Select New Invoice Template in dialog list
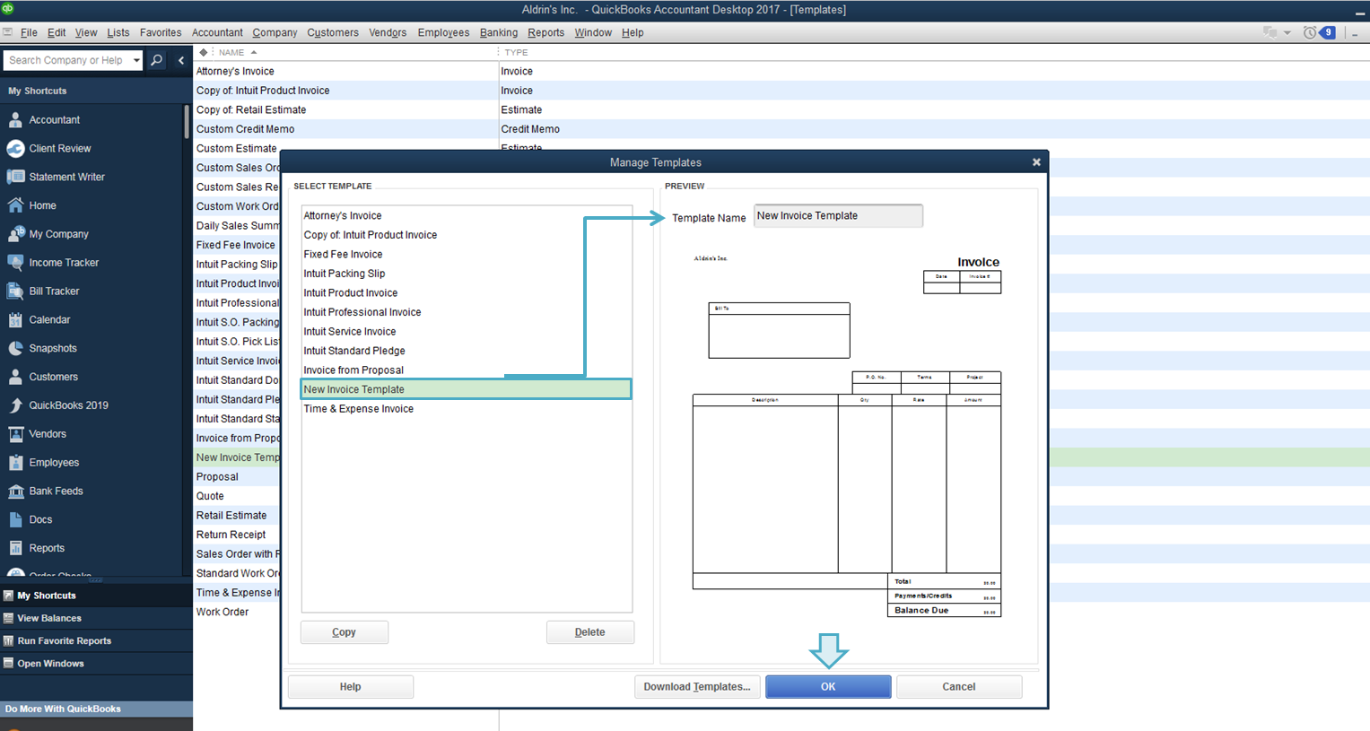This screenshot has width=1370, height=731. (466, 389)
